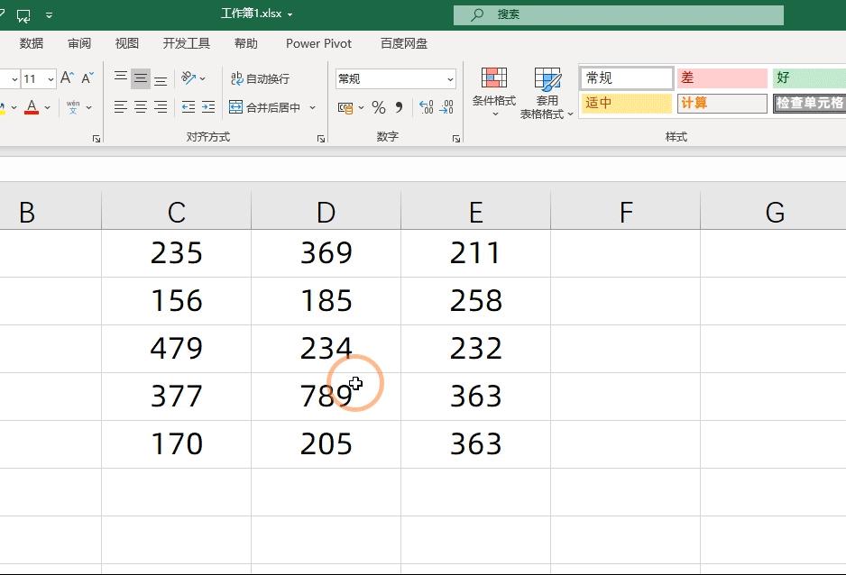Open the Power Pivot tab
Viewport: 846px width, 575px height.
[x=317, y=42]
